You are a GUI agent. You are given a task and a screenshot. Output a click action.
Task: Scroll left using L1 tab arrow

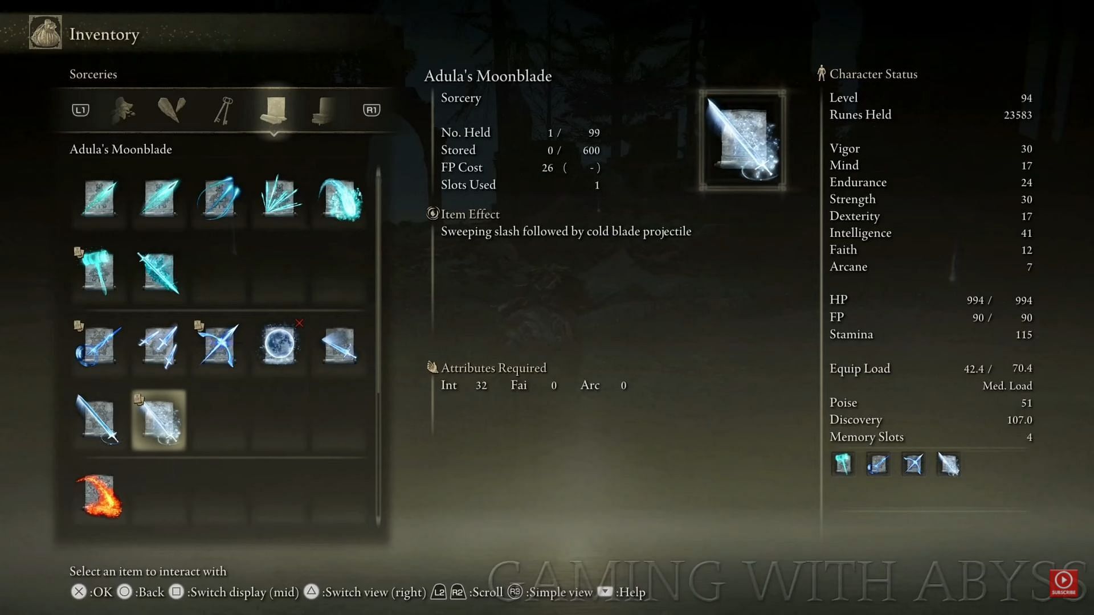(80, 109)
